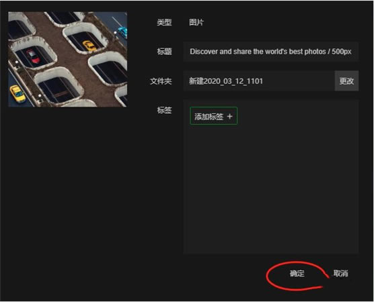Focus the 标题 title text field
Image resolution: width=374 pixels, height=302 pixels.
coord(270,52)
